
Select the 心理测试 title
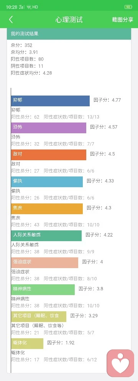tap(69, 20)
